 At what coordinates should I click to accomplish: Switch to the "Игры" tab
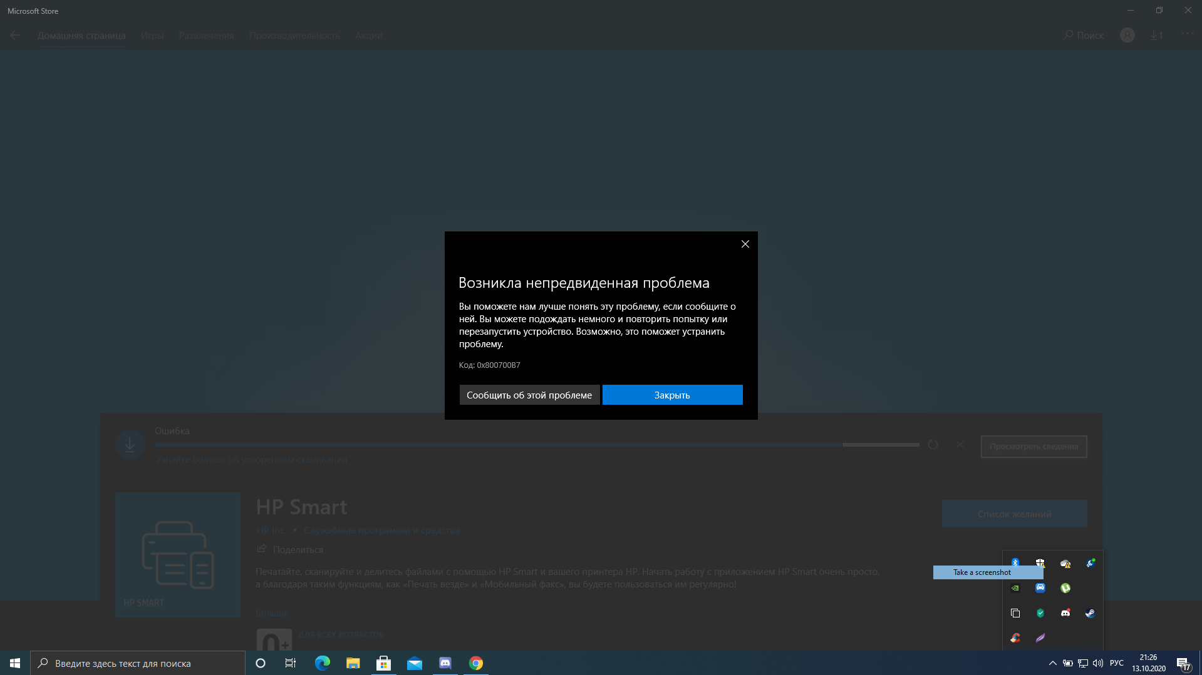152,36
